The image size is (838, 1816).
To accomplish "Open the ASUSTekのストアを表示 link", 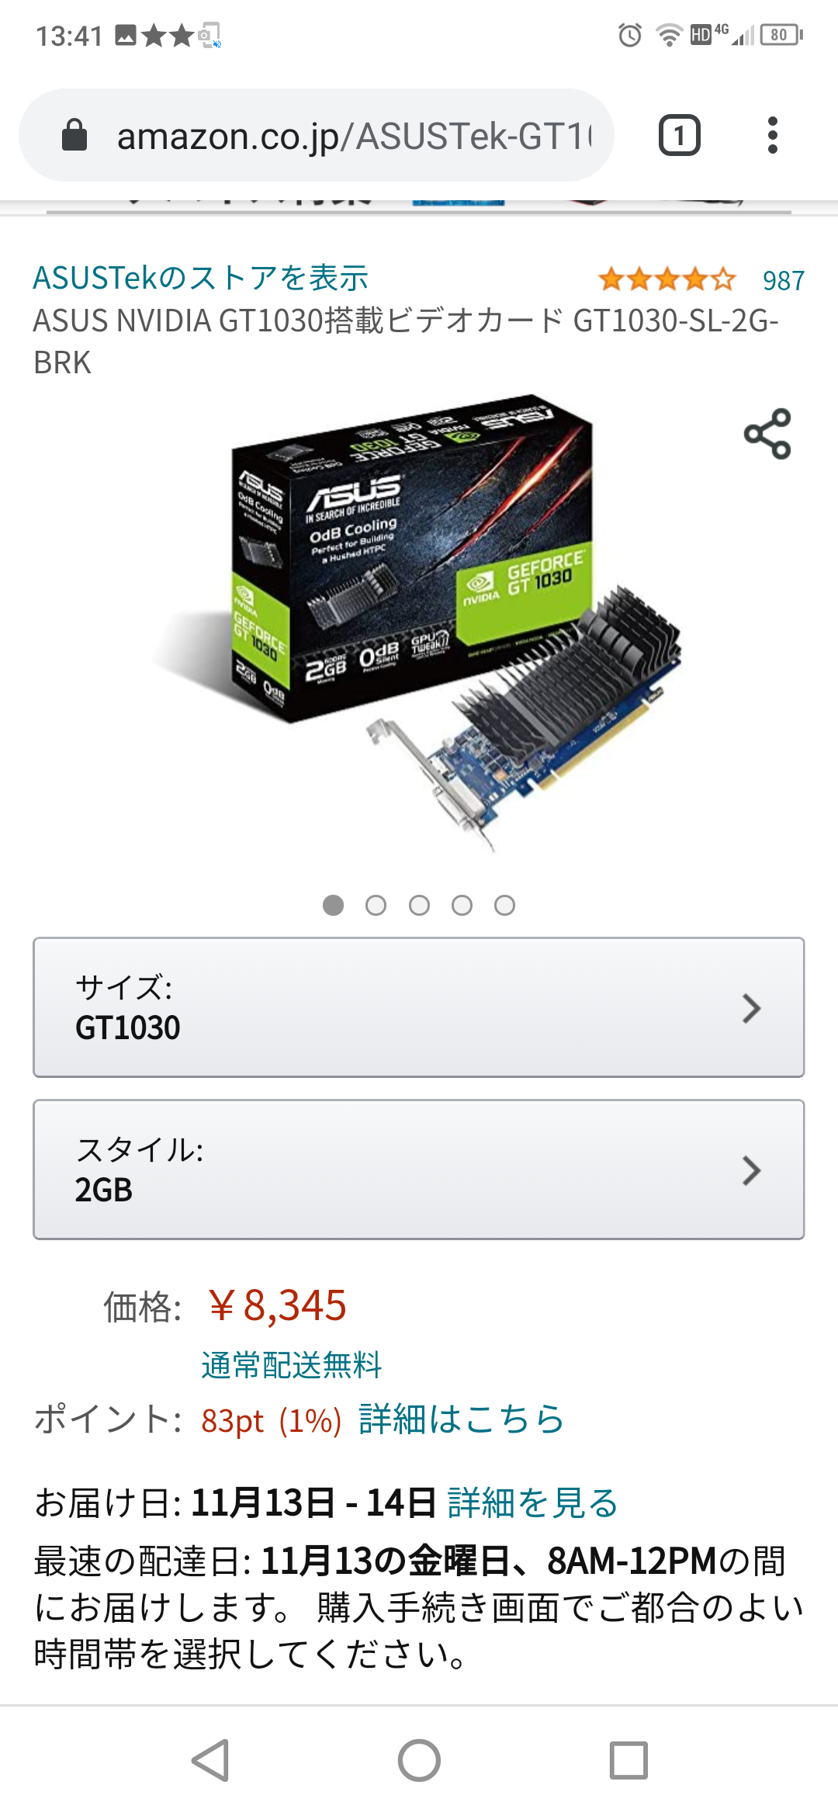I will [200, 278].
